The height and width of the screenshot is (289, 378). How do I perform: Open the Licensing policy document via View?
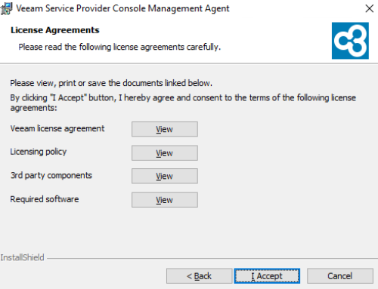point(165,152)
